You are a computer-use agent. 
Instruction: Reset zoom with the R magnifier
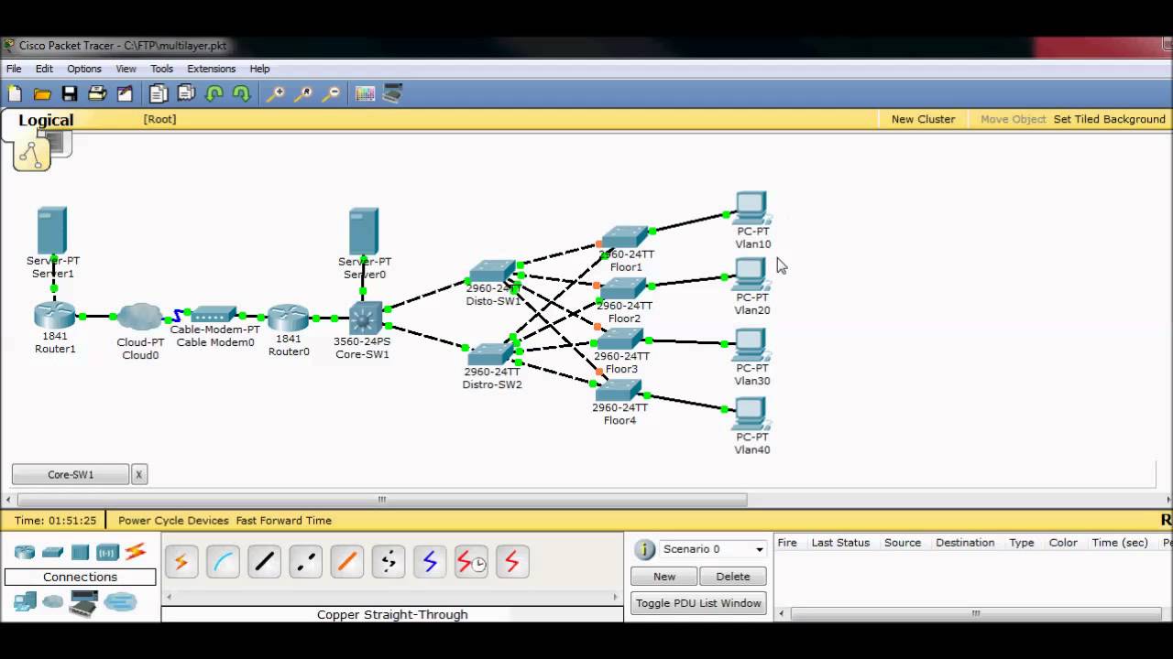pyautogui.click(x=303, y=93)
